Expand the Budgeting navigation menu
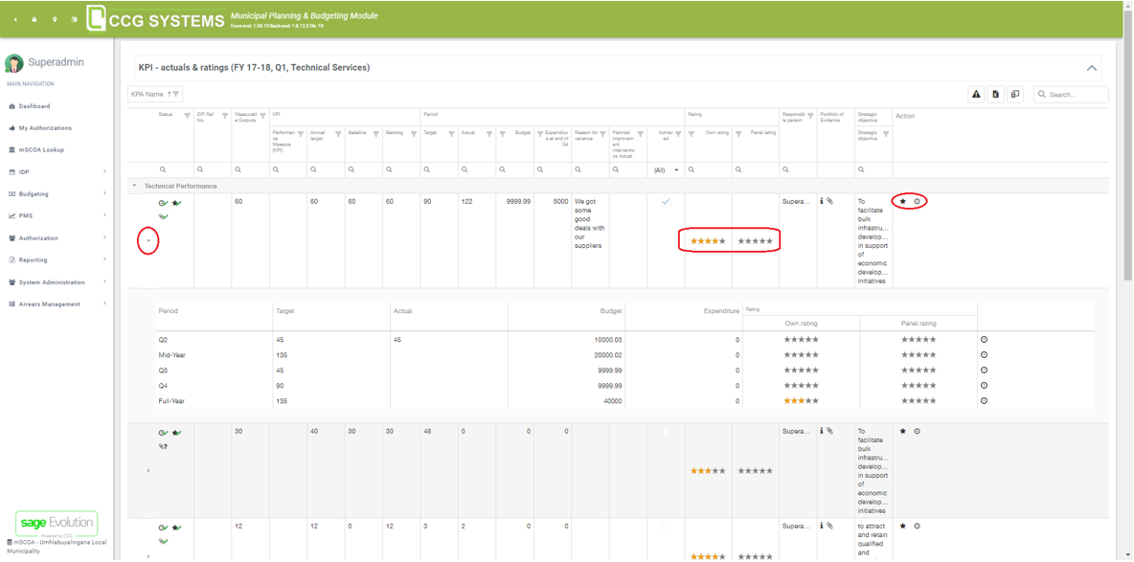This screenshot has width=1134, height=562. pyautogui.click(x=34, y=193)
